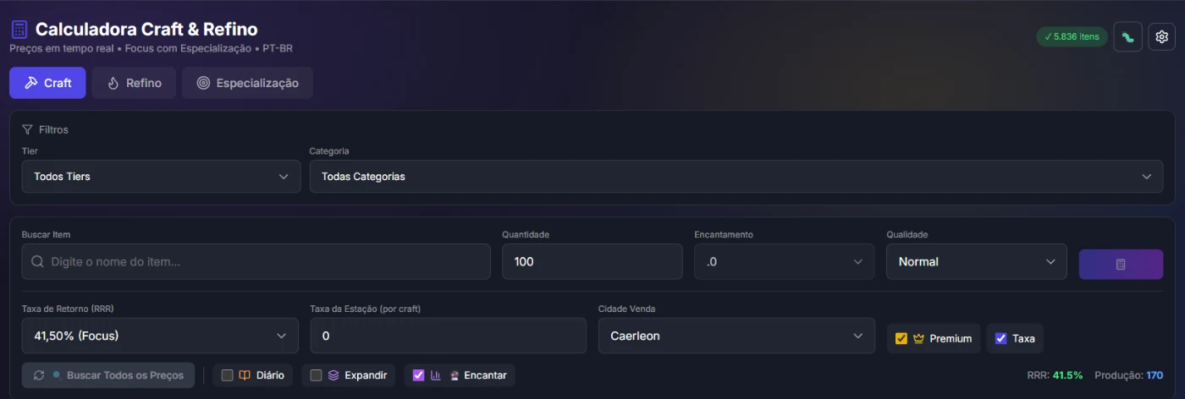Choose a quality from the Normal dropdown

976,262
